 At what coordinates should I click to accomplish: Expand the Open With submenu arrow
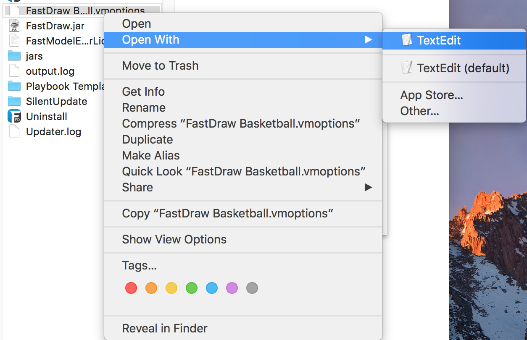click(x=368, y=40)
